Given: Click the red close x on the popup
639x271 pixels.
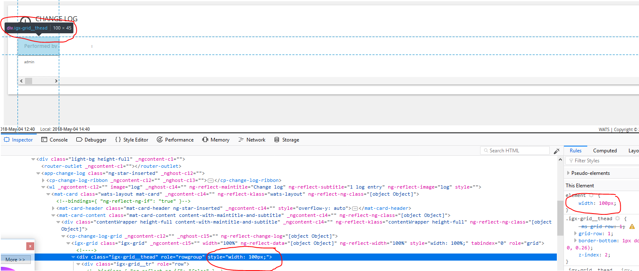Looking at the screenshot, I should (30, 246).
